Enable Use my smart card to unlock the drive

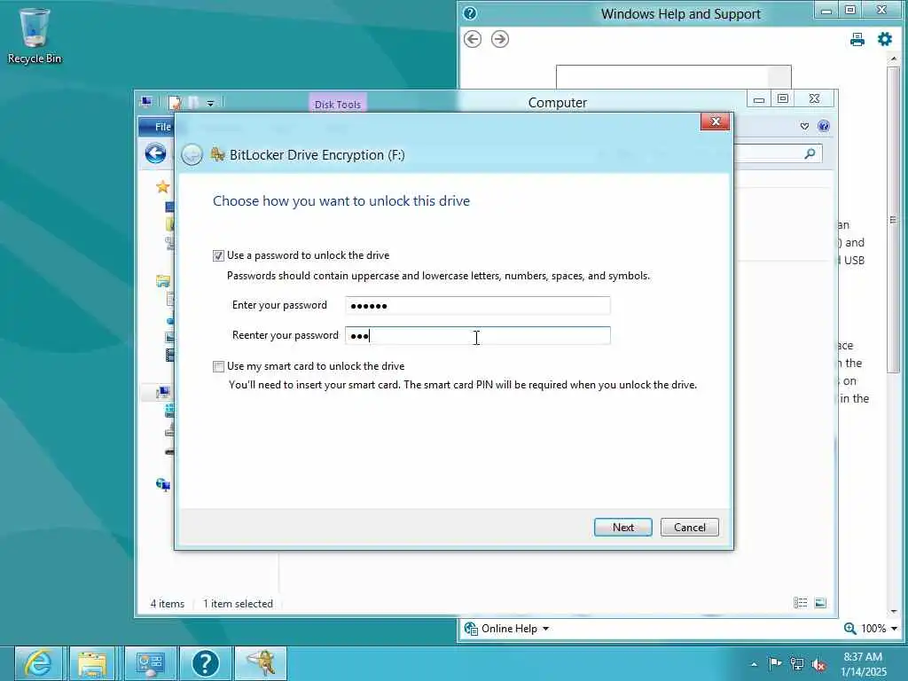(218, 366)
